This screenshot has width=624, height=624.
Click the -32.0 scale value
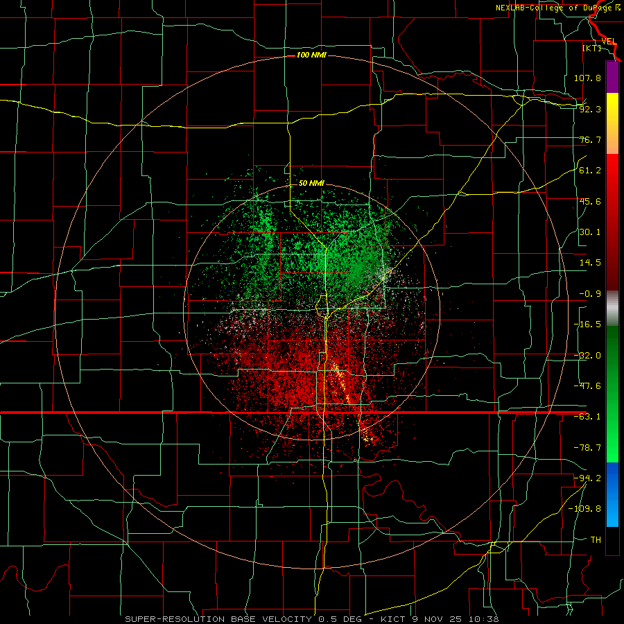pyautogui.click(x=587, y=356)
